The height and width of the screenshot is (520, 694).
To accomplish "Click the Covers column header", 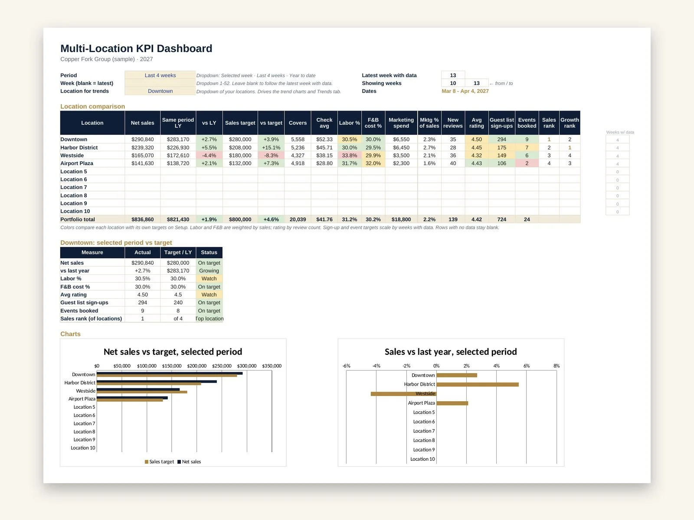I will (x=298, y=123).
